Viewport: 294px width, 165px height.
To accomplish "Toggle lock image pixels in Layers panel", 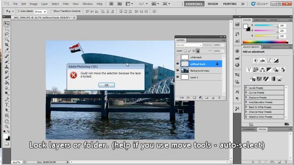I will [189, 51].
